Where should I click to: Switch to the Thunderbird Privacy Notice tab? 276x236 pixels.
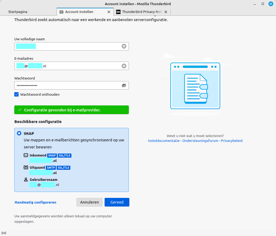point(142,12)
